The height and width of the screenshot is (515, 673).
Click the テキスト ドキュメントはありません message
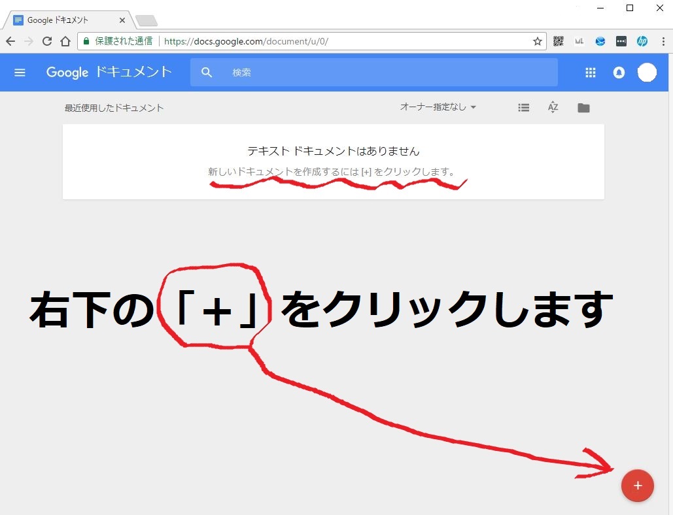click(333, 151)
